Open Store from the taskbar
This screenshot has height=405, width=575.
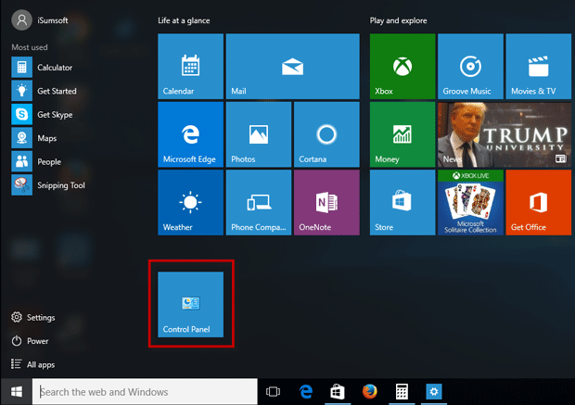point(338,391)
